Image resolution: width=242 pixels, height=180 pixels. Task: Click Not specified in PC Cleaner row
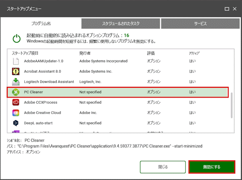[x=91, y=92]
